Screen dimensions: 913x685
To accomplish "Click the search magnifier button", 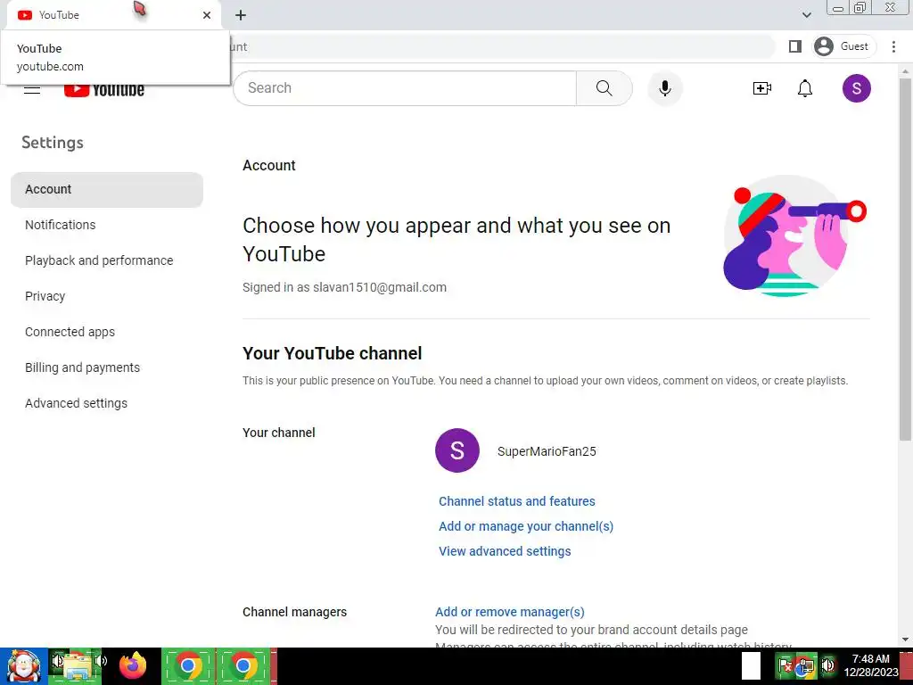I will [604, 88].
